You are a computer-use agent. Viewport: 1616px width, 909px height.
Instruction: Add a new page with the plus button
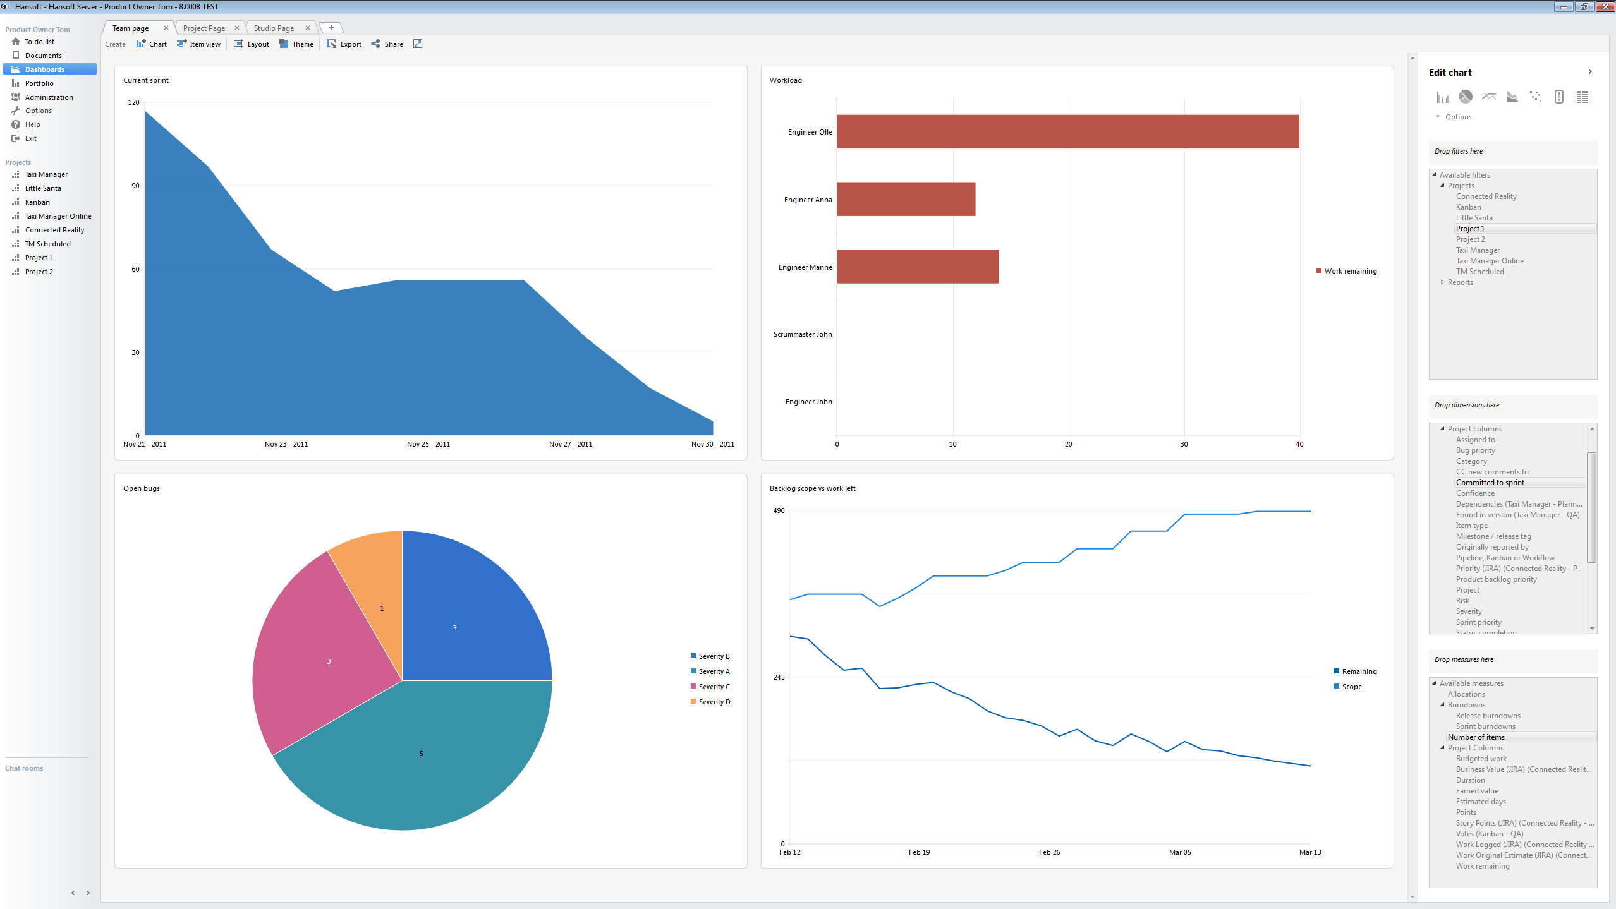tap(330, 28)
